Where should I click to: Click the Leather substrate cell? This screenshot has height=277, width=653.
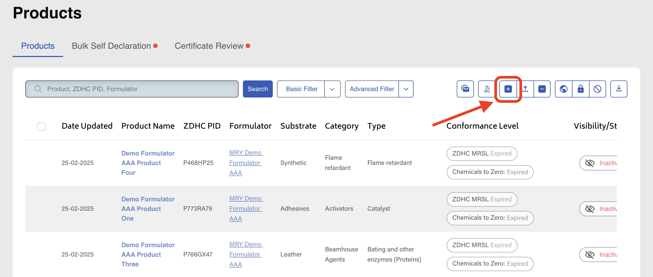click(x=291, y=255)
